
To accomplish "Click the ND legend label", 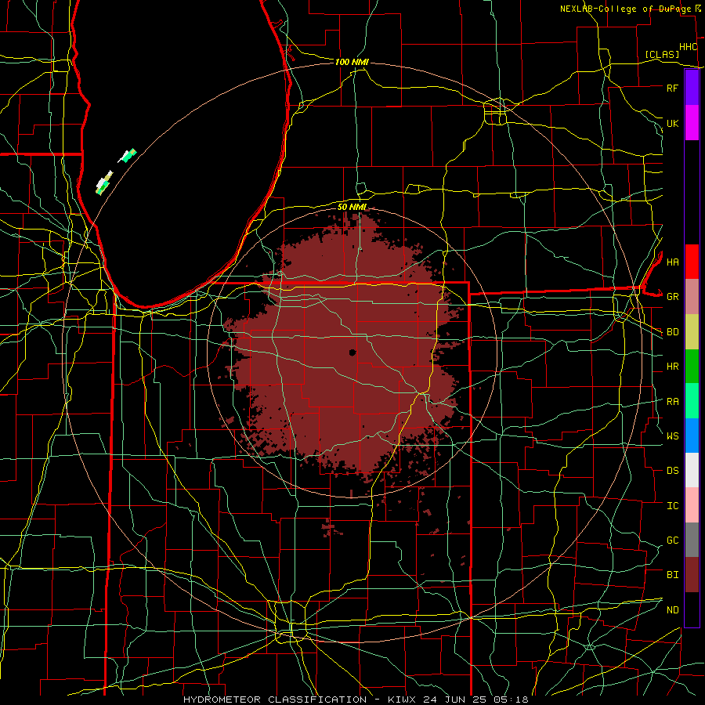I will [672, 610].
